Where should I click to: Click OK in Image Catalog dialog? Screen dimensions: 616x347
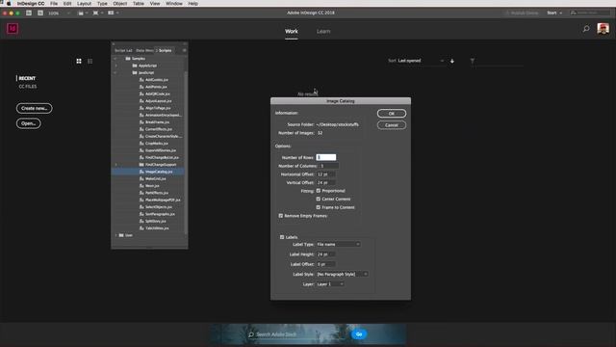[392, 114]
